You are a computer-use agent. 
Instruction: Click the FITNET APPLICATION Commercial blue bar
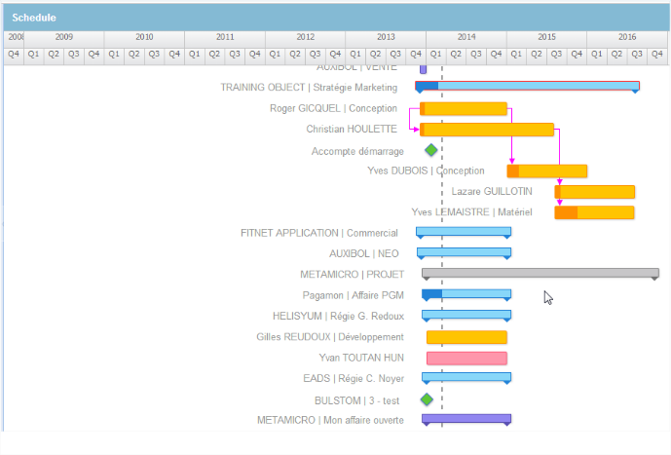464,232
